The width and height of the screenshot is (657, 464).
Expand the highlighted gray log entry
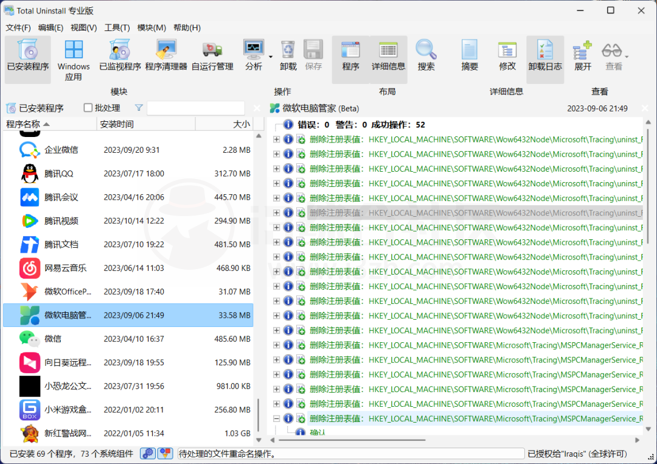(276, 213)
